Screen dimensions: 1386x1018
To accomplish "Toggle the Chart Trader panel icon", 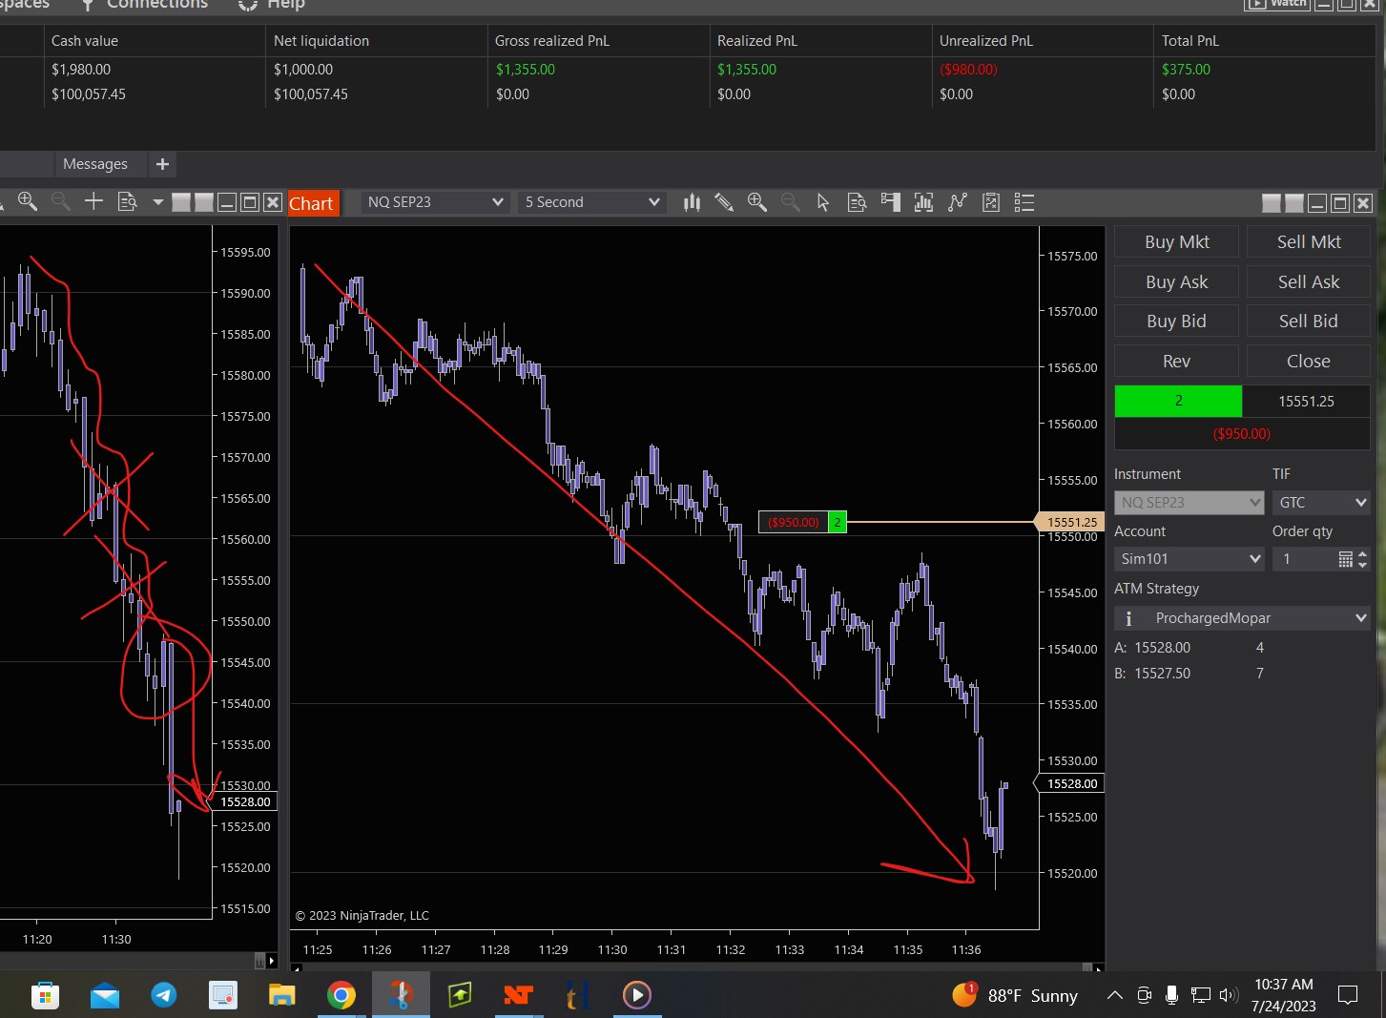I will click(891, 202).
